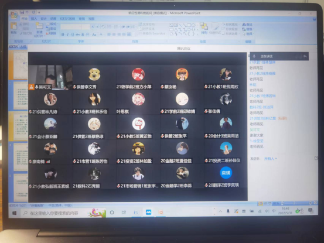Click Replace (替换) button
The image size is (324, 243).
248,29
